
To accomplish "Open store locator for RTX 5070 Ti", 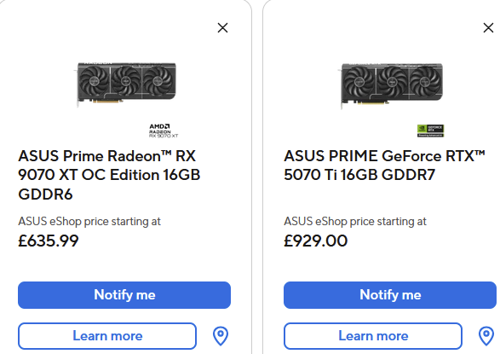I will click(486, 336).
